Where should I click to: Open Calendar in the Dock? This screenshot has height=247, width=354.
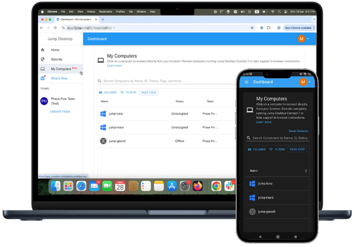tap(120, 187)
